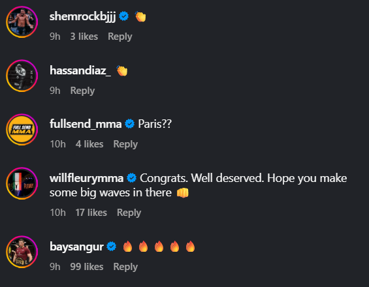
Task: Go to fullsend_mma username link
Action: click(x=86, y=124)
